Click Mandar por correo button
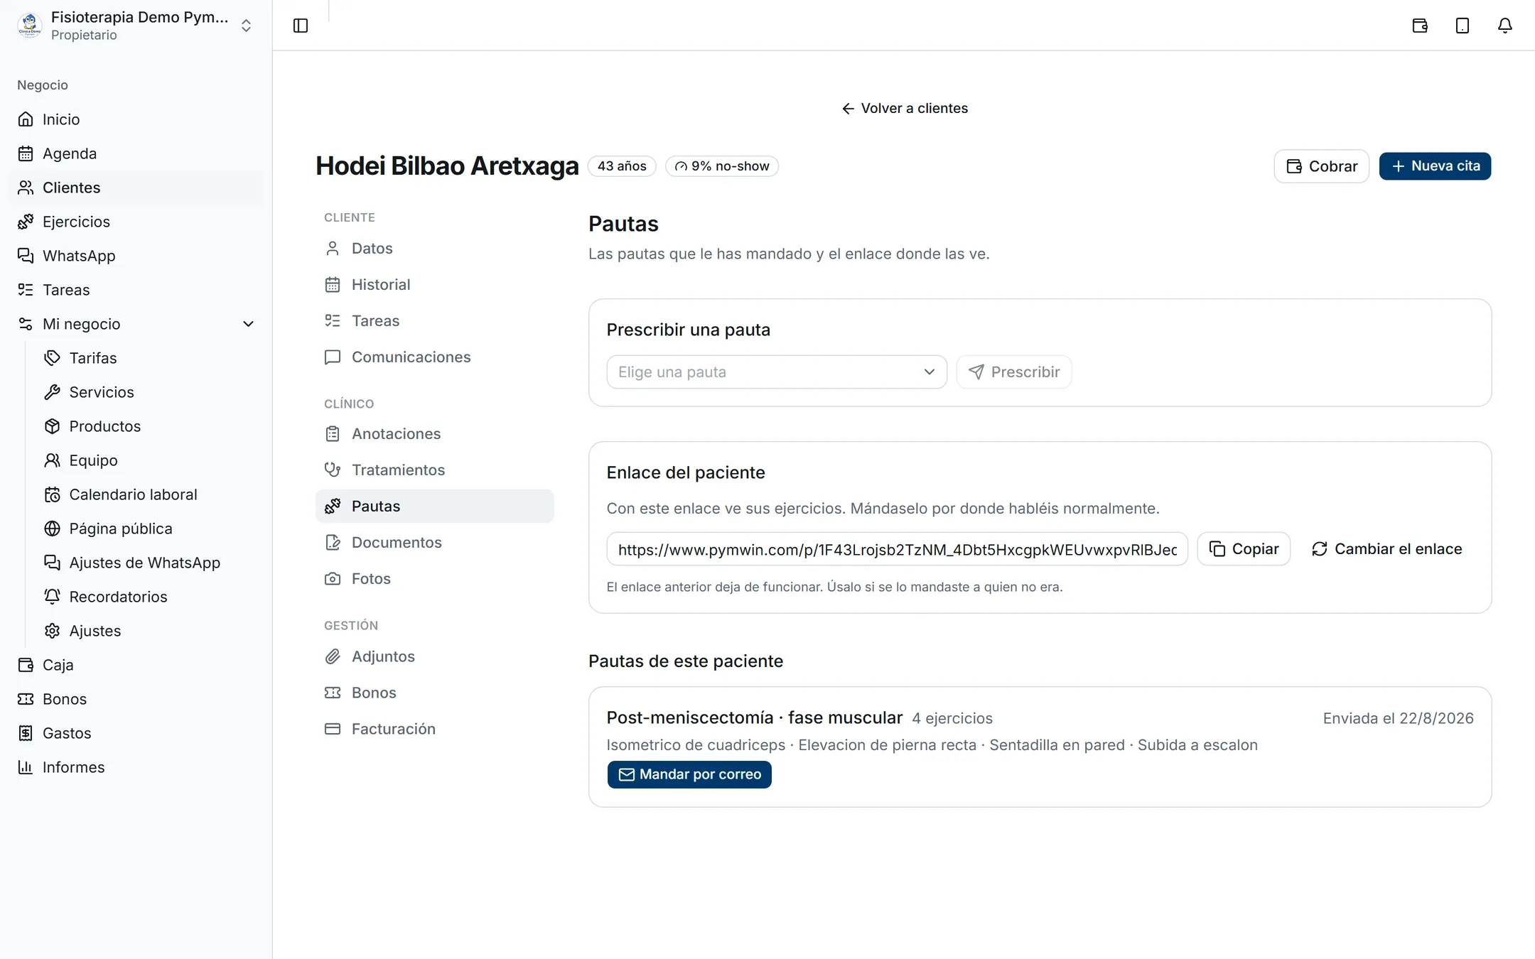This screenshot has width=1535, height=959. [x=689, y=774]
